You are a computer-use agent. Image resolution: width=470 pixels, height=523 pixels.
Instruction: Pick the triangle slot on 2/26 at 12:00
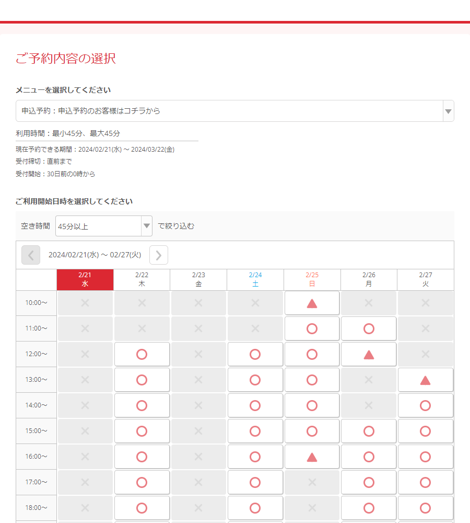click(x=369, y=355)
